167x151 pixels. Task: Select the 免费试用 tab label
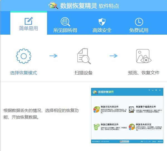point(139,30)
